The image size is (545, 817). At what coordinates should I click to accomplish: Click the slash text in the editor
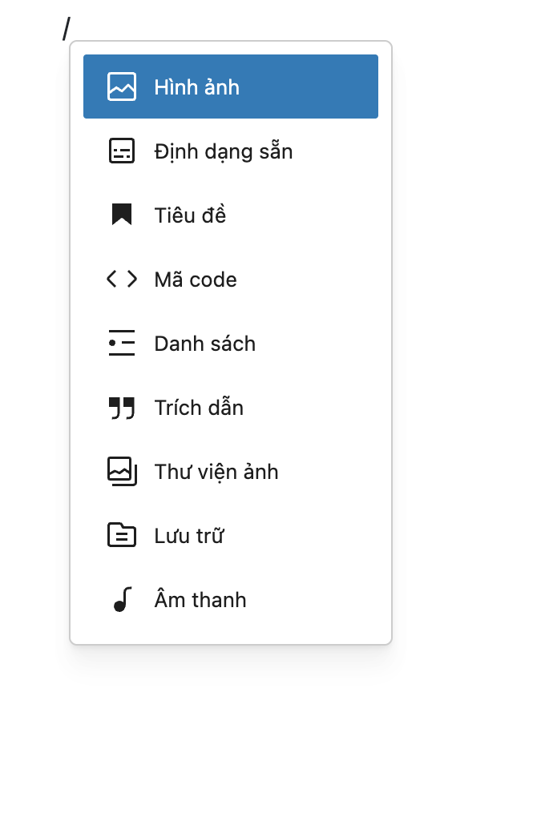pyautogui.click(x=67, y=29)
